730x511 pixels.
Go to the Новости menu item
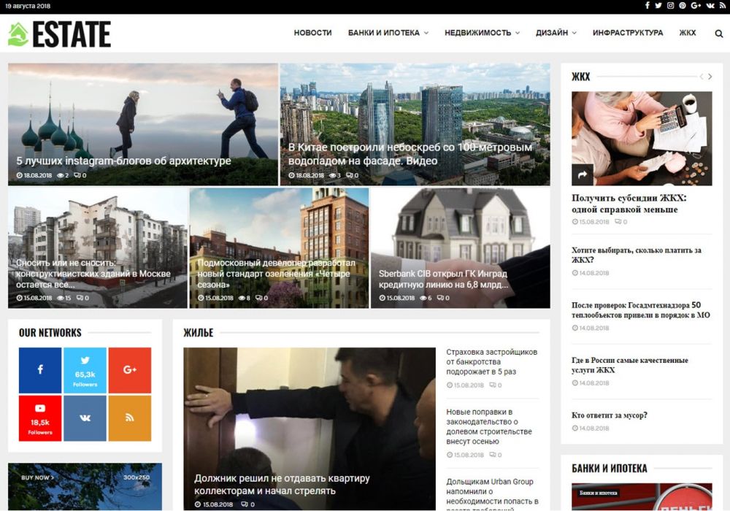pyautogui.click(x=312, y=33)
